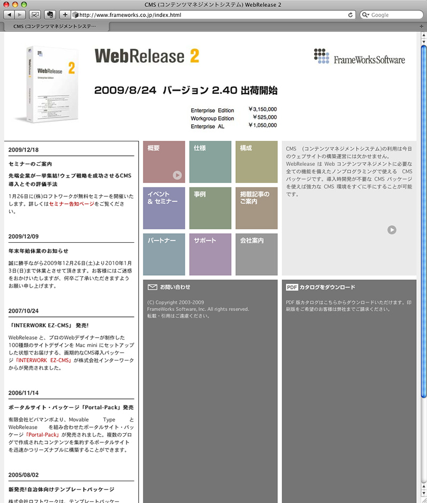Open the 会社案内 tile
427x503 pixels.
click(257, 254)
